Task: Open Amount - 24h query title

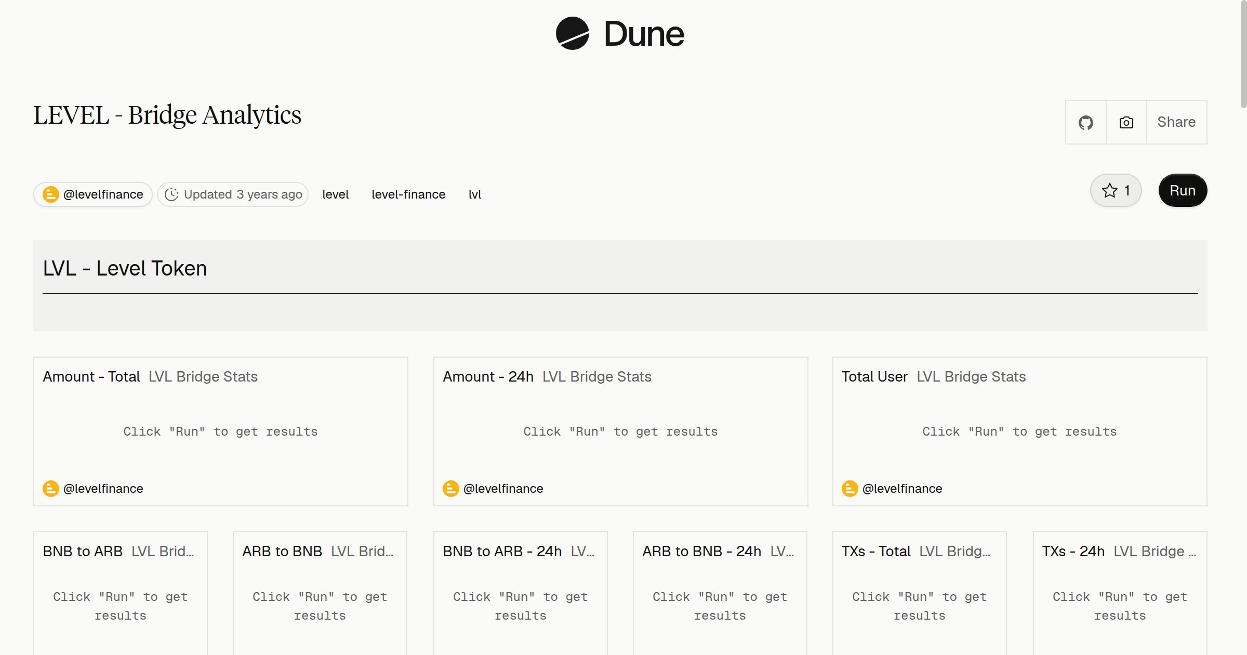Action: click(488, 376)
